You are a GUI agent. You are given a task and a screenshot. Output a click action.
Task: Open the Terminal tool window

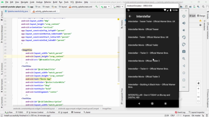tap(76, 112)
